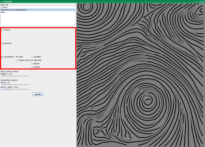Close the FlowVis window
Screen dimensions: 205x147
coord(203,2)
